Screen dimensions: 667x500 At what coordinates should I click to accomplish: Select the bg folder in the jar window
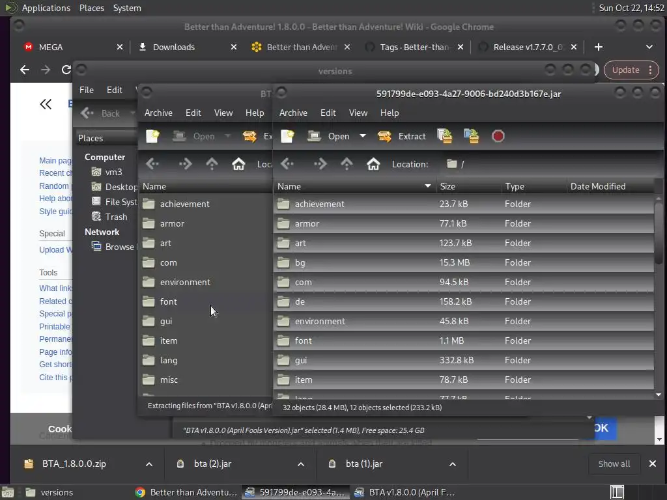464,263
